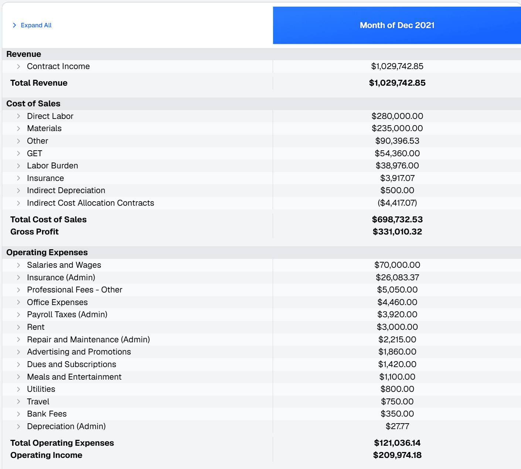Expand the Indirect Depreciation row chevron

coord(18,191)
